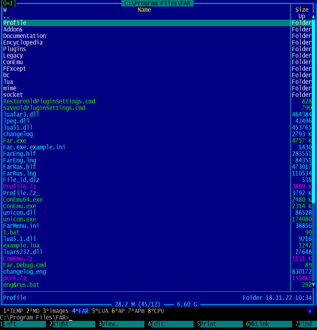Click the C:\Program Files\FAR panel title

point(157,3)
